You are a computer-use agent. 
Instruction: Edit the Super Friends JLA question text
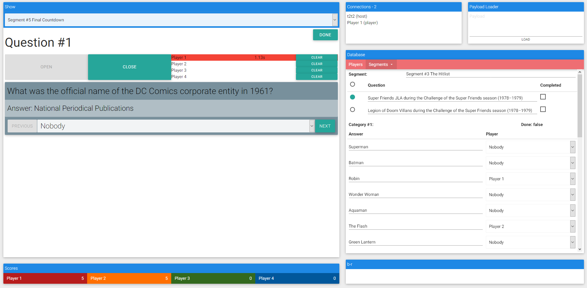coord(452,98)
